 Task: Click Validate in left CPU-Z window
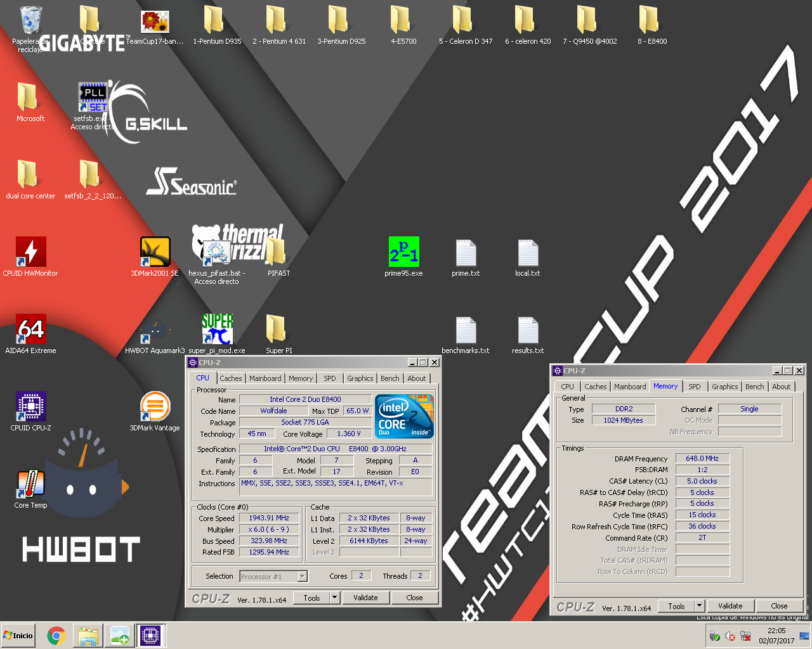tap(365, 598)
